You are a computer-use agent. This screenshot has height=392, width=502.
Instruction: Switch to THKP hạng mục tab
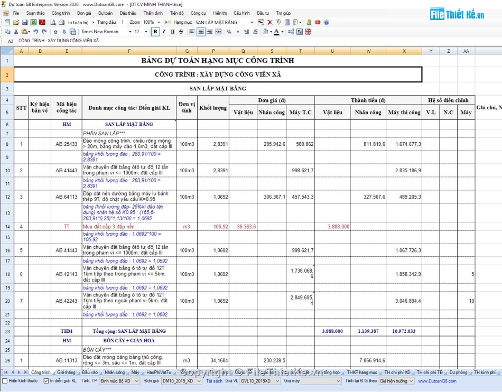click(x=362, y=372)
